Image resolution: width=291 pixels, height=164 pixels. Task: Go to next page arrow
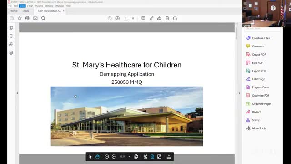(x=117, y=18)
